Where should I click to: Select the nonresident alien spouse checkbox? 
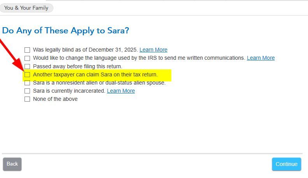[27, 83]
